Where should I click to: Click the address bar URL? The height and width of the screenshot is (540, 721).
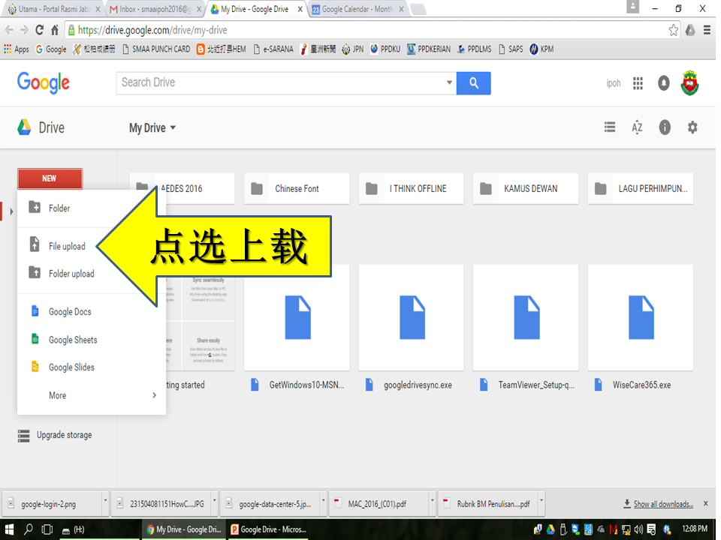[152, 30]
